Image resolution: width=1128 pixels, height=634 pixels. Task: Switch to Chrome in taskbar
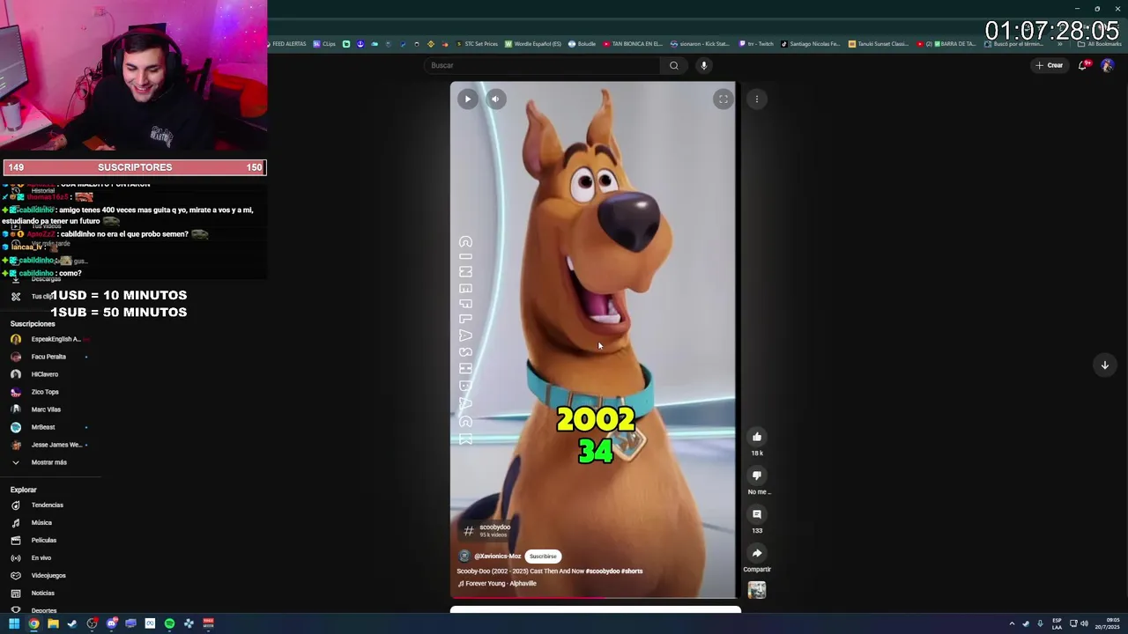33,623
